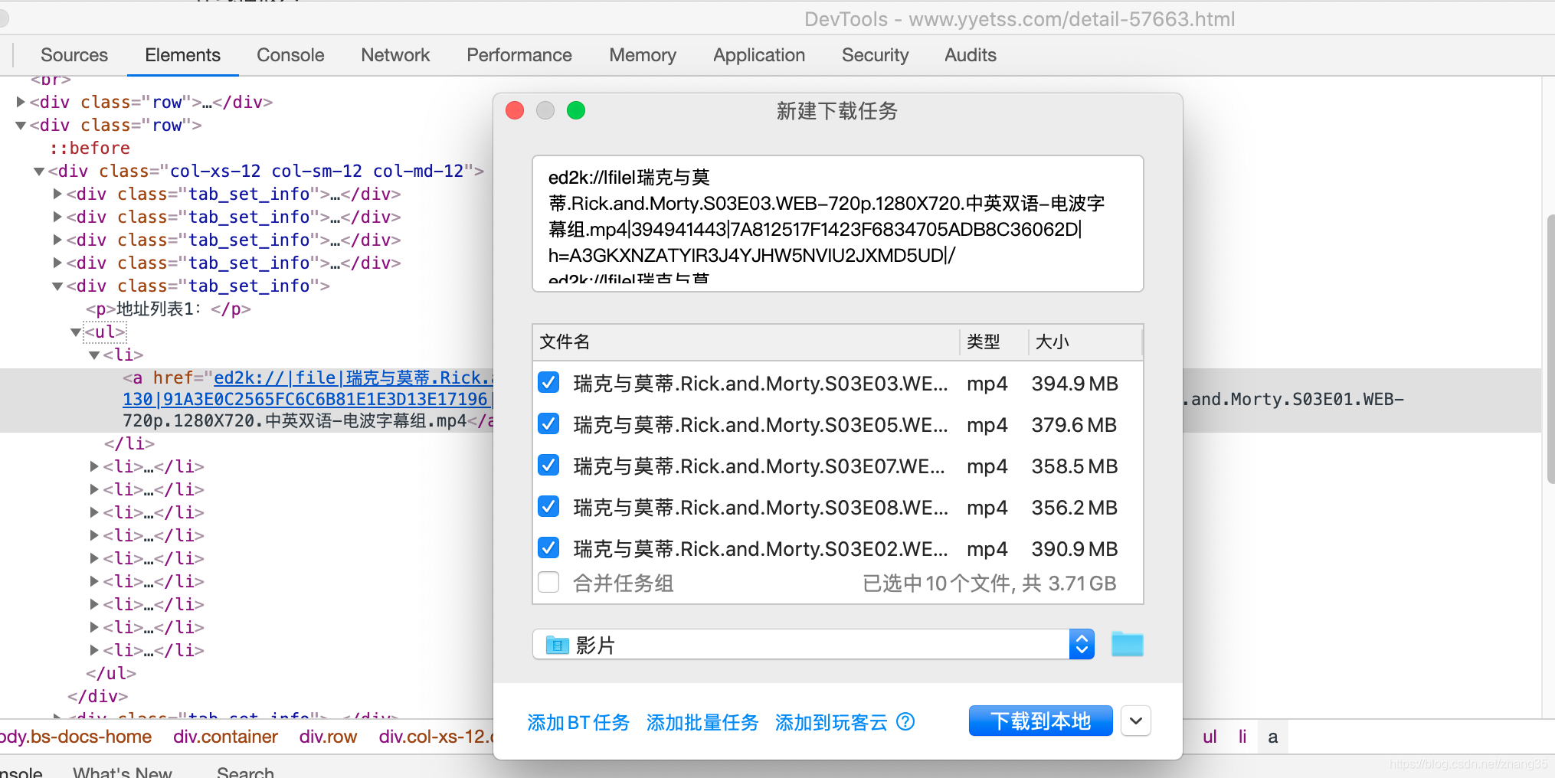Open the dropdown arrow next to 下载到本地
The width and height of the screenshot is (1555, 778).
coord(1136,721)
